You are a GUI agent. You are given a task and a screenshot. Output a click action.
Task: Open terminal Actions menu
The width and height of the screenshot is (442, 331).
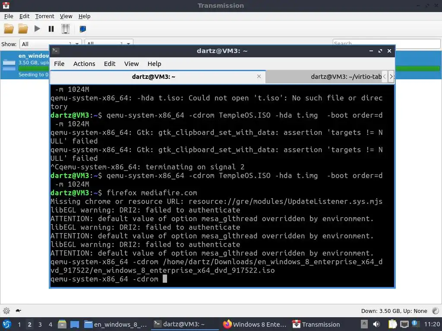84,64
